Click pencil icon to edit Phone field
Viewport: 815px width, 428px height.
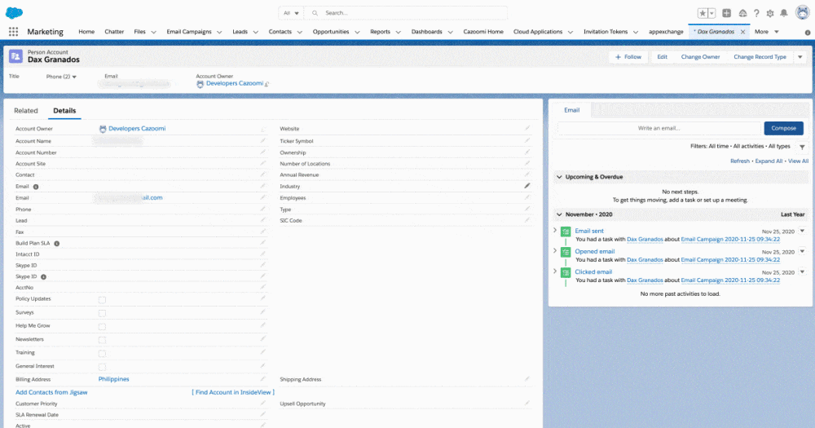[263, 209]
